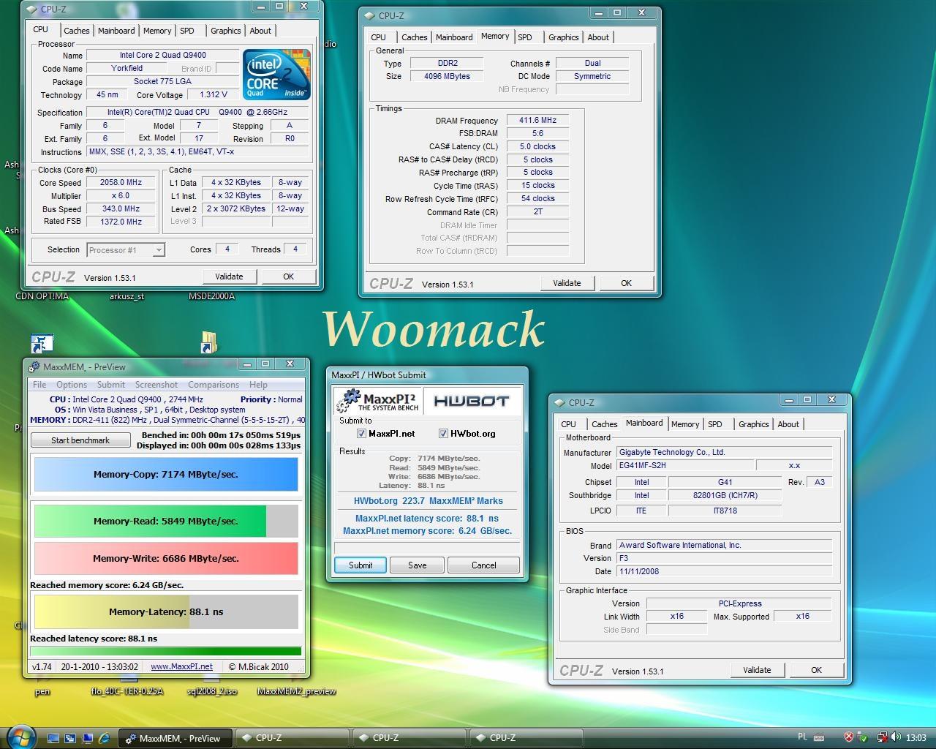Launch Internet Explorer from quick launch

pyautogui.click(x=104, y=739)
